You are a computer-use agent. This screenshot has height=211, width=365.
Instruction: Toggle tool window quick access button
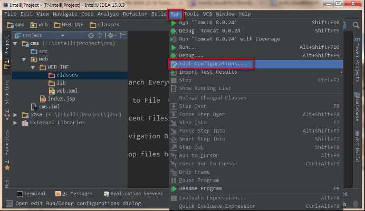click(x=9, y=204)
